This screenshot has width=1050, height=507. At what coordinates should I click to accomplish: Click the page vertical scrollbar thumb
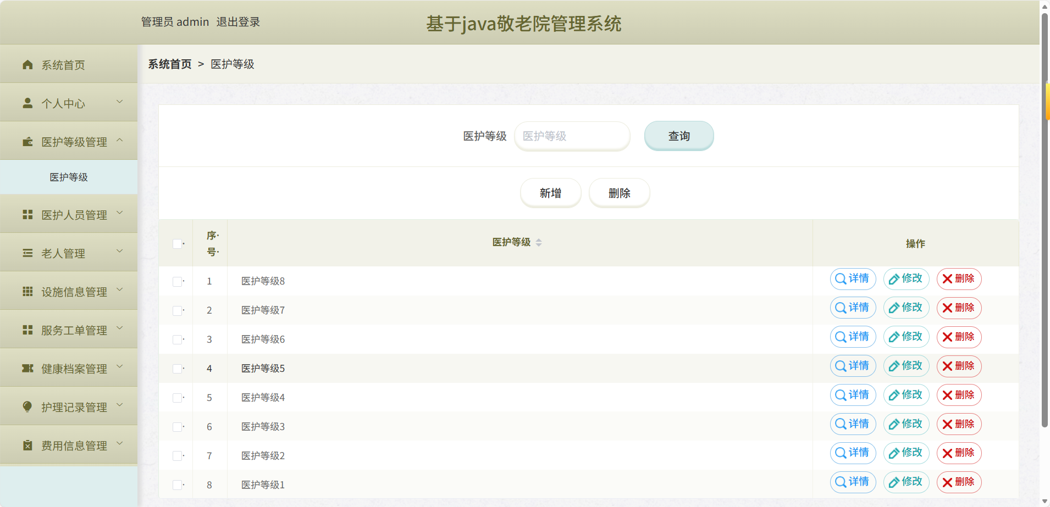tap(1045, 220)
